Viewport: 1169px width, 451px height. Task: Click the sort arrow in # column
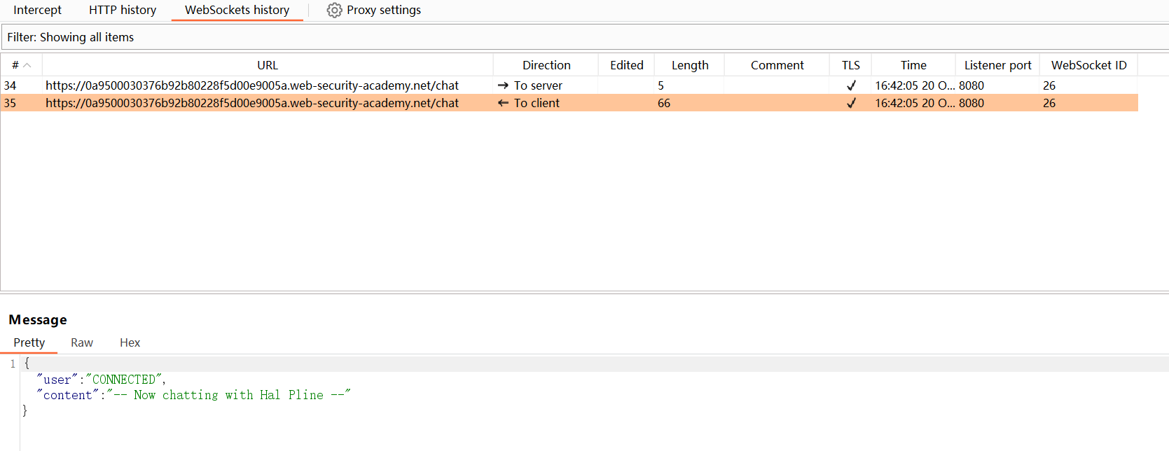tap(27, 65)
